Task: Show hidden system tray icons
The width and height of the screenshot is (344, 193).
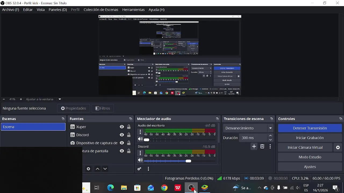Action: [259, 188]
